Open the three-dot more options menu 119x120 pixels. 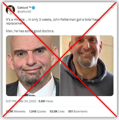112,8
